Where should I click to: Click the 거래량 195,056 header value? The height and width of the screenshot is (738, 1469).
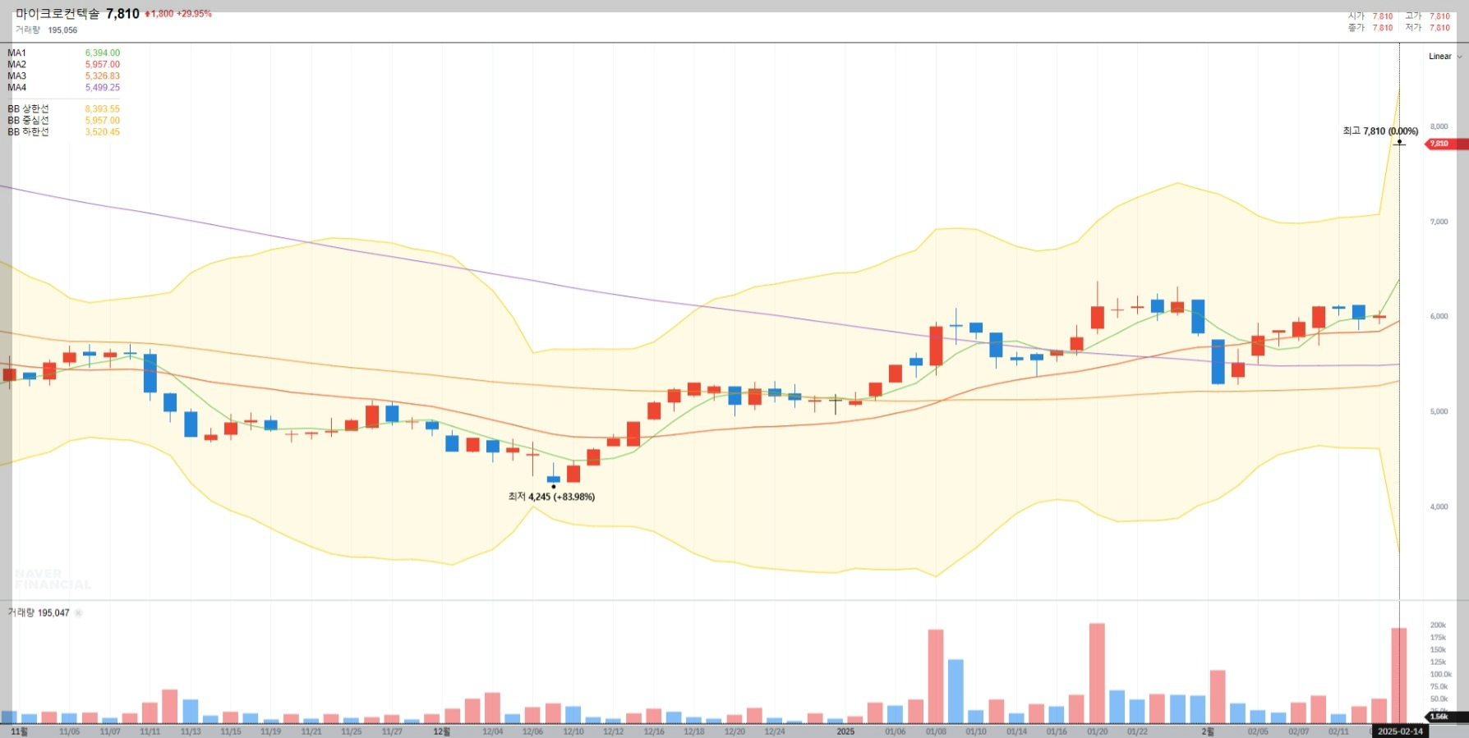point(62,30)
